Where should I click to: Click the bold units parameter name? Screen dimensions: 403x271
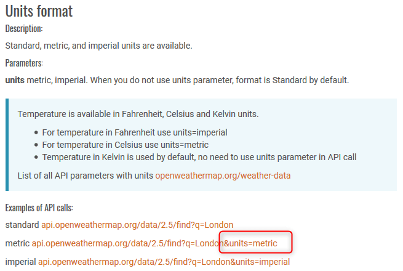(15, 80)
